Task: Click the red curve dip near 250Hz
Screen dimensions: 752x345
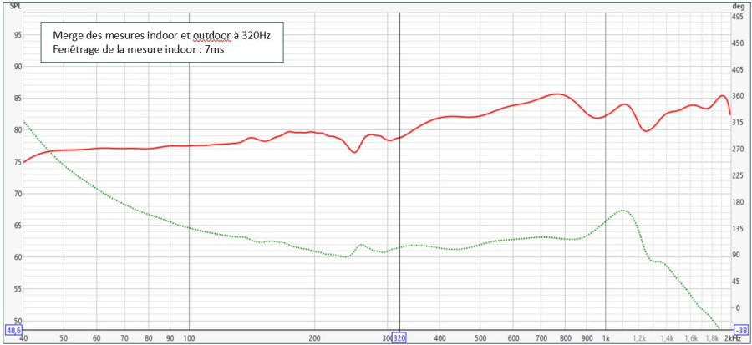Action: point(354,152)
